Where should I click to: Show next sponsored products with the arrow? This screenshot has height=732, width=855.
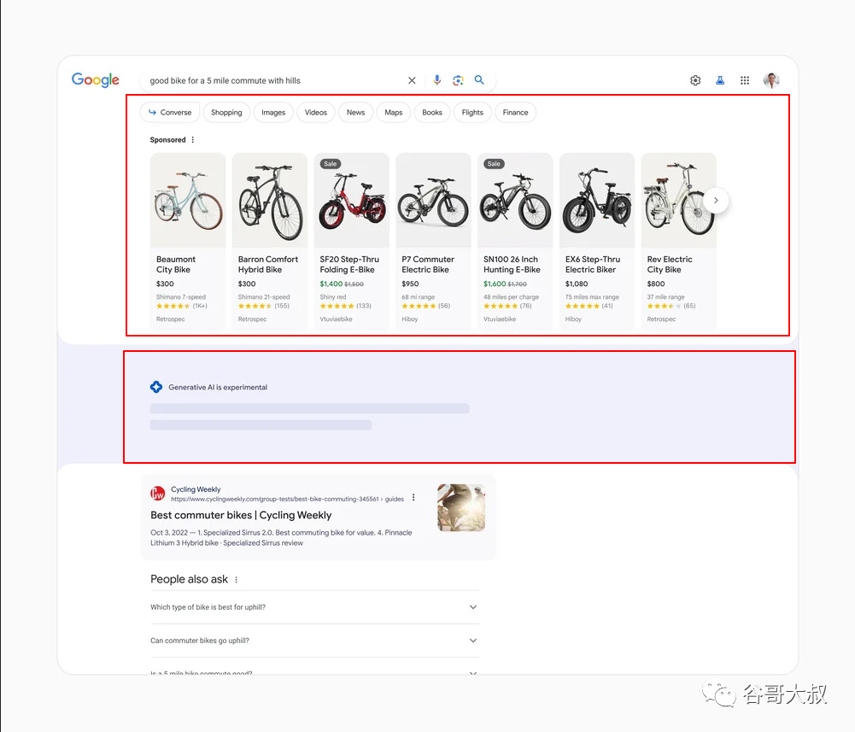pyautogui.click(x=716, y=200)
